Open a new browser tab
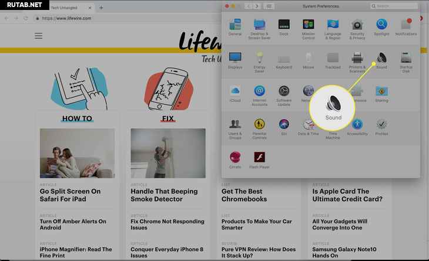This screenshot has height=261, width=429. [101, 8]
